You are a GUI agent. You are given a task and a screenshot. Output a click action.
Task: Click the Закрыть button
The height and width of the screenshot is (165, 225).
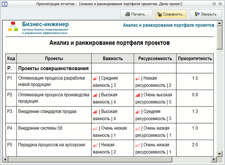click(206, 14)
